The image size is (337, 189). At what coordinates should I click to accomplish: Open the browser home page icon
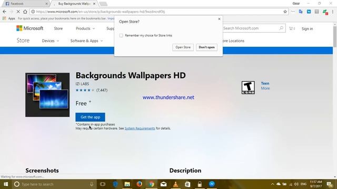25,12
